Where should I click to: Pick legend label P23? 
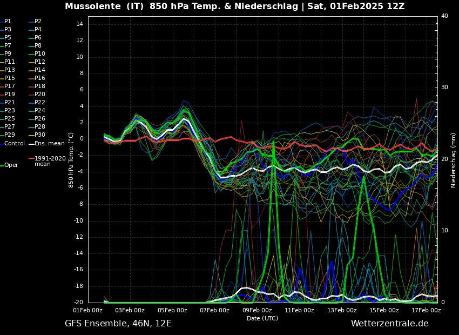[9, 110]
